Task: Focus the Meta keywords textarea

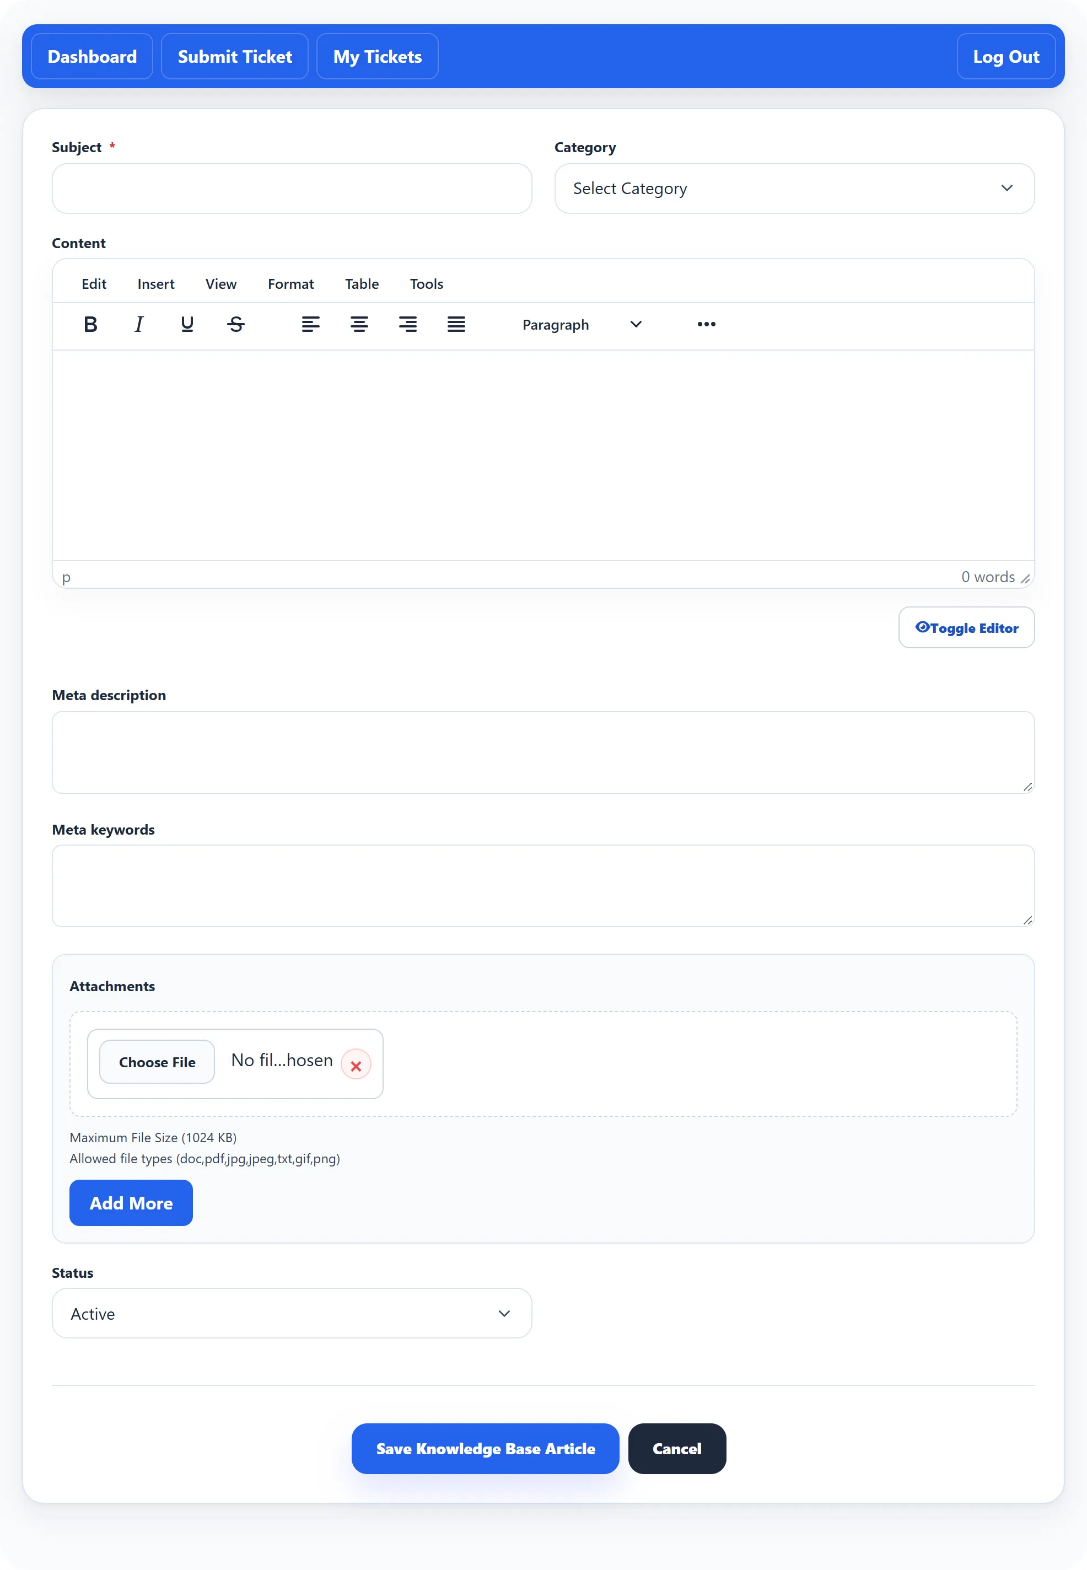Action: point(543,886)
